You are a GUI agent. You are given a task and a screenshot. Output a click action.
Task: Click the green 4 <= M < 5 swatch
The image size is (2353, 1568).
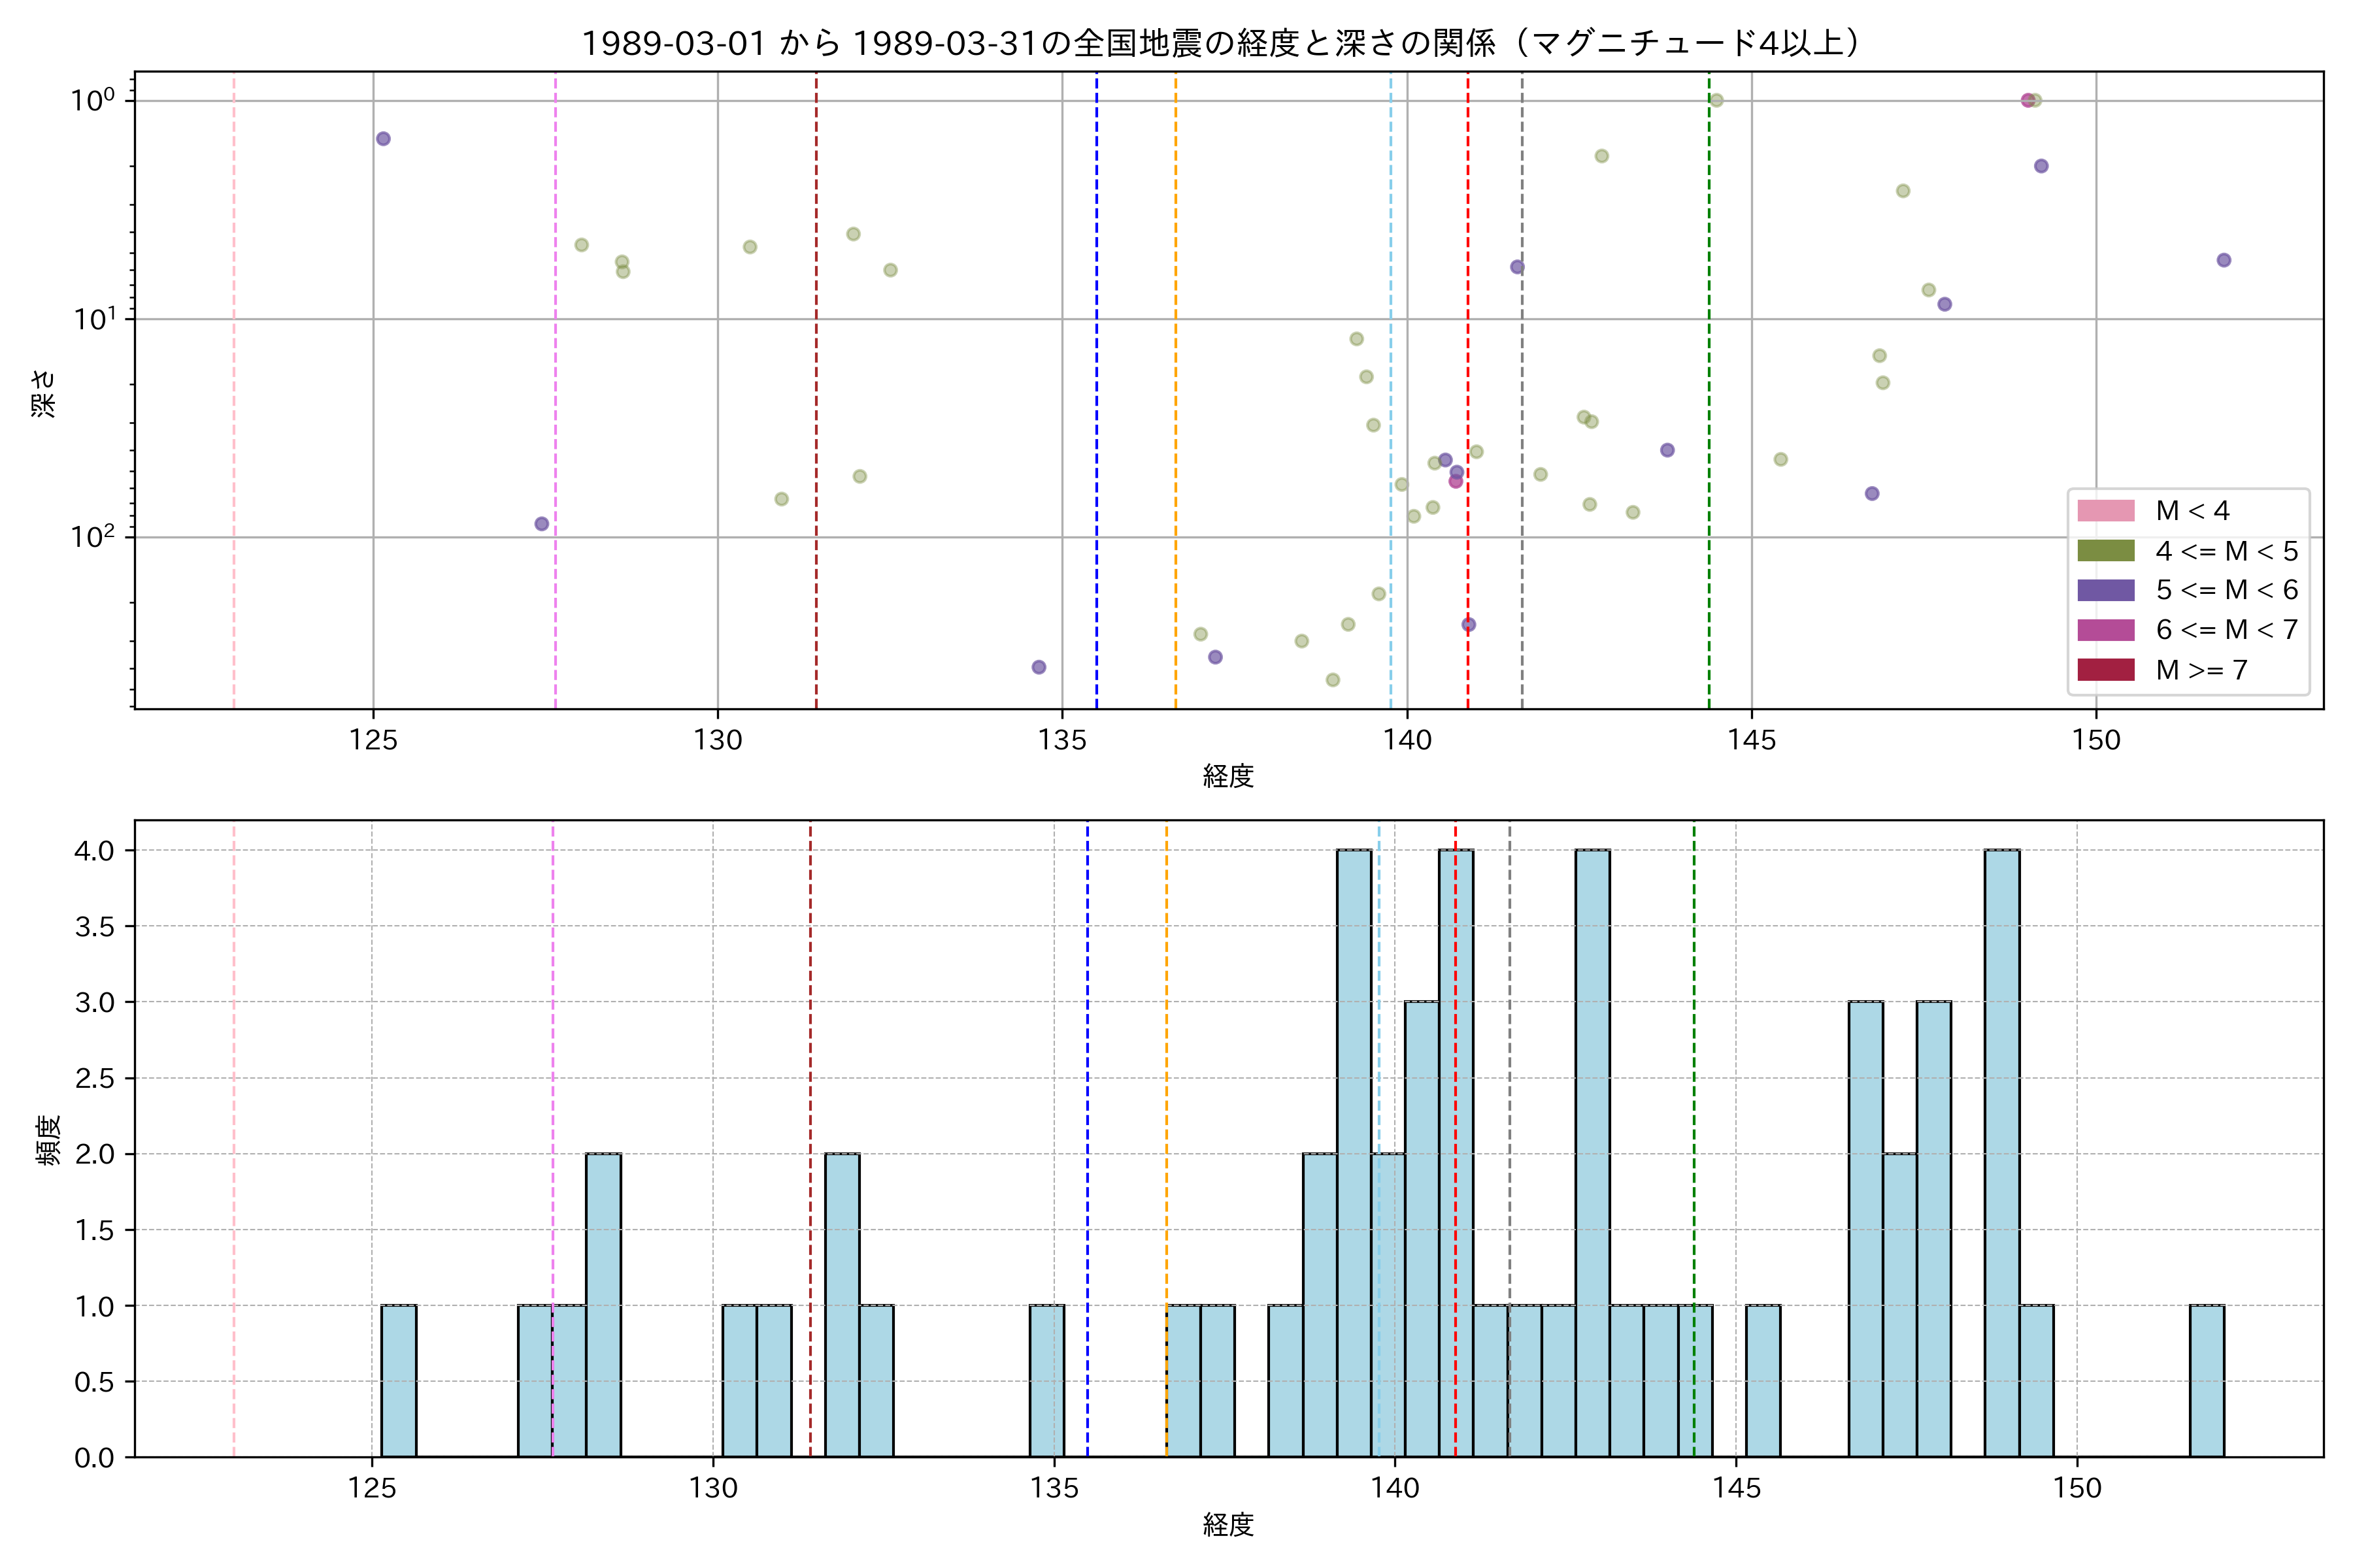[x=2105, y=551]
